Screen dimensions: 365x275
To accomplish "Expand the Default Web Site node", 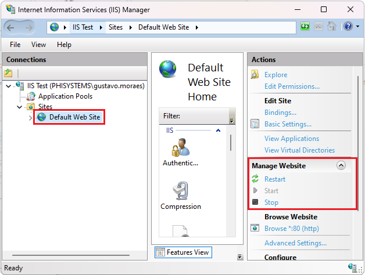I will click(x=30, y=118).
